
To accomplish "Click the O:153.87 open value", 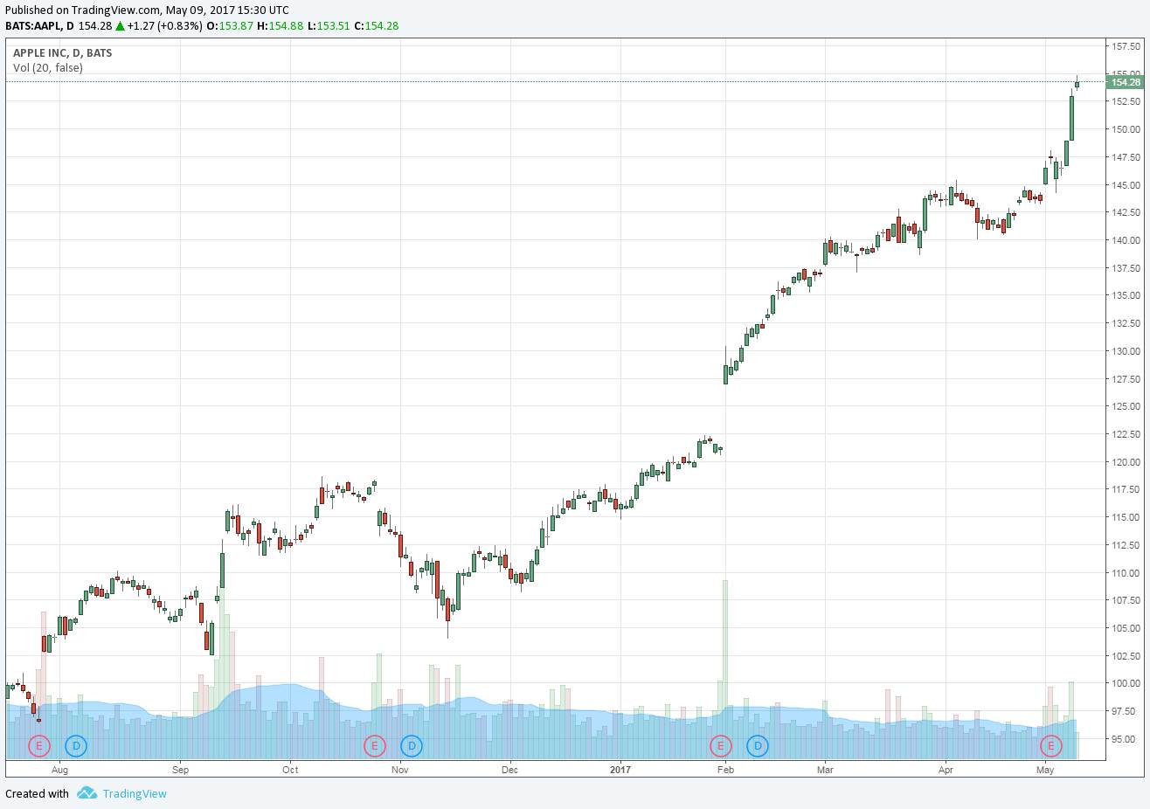I will 230,25.
